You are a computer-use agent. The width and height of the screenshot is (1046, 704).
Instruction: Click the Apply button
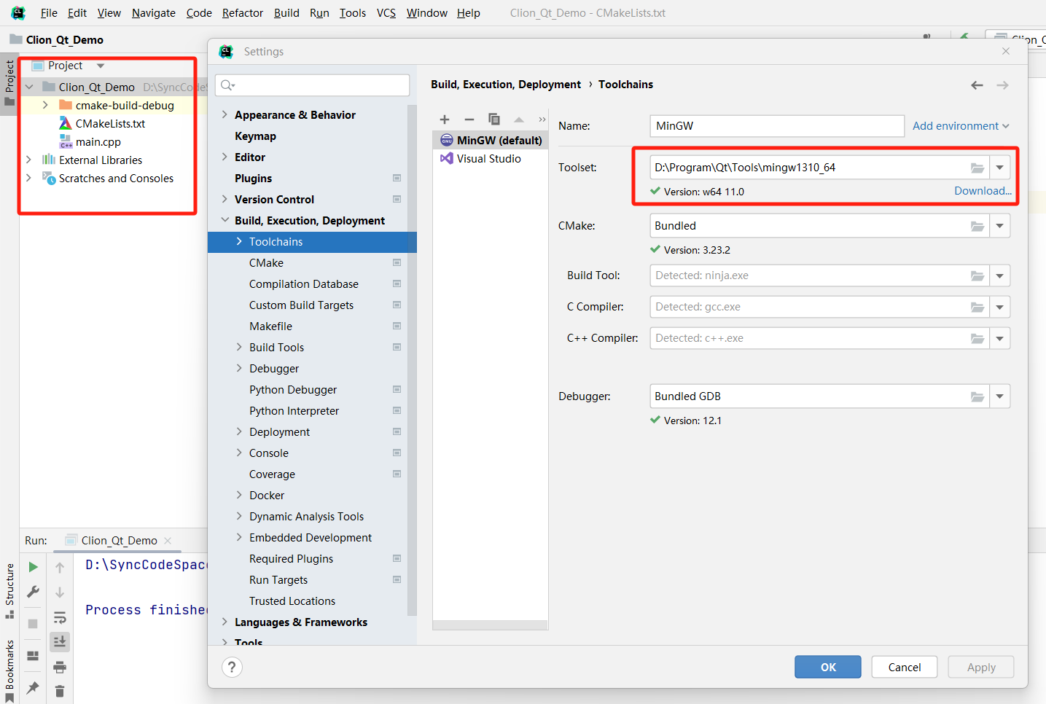click(x=981, y=667)
